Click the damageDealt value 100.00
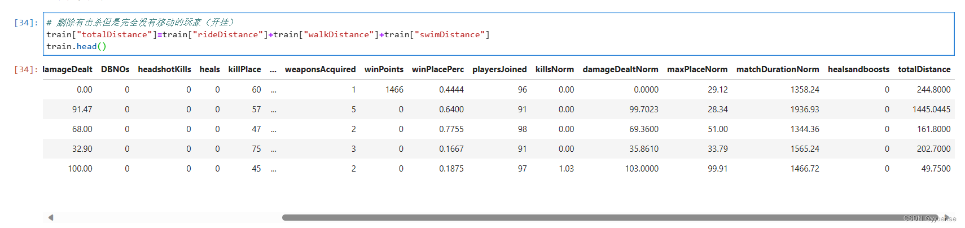This screenshot has width=965, height=228. tap(80, 169)
